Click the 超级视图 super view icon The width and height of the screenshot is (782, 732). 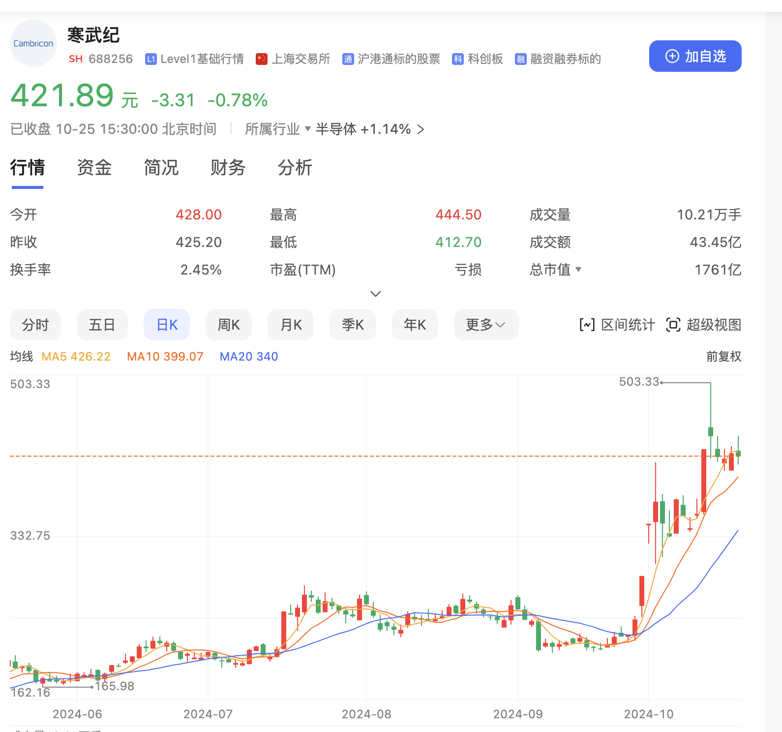point(673,325)
